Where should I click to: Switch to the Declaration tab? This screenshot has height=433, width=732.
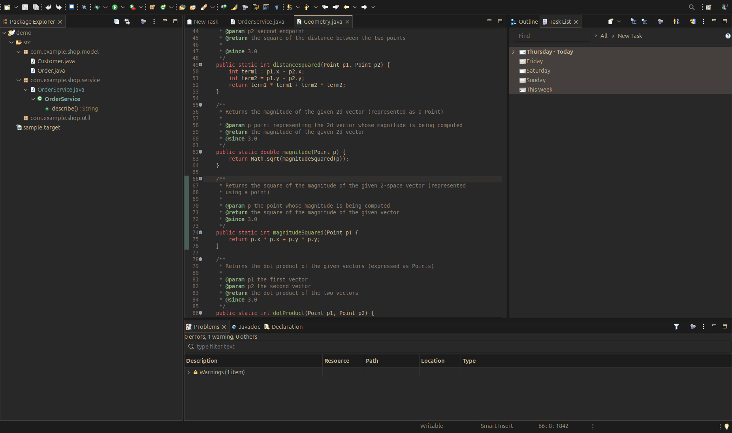[x=283, y=327]
